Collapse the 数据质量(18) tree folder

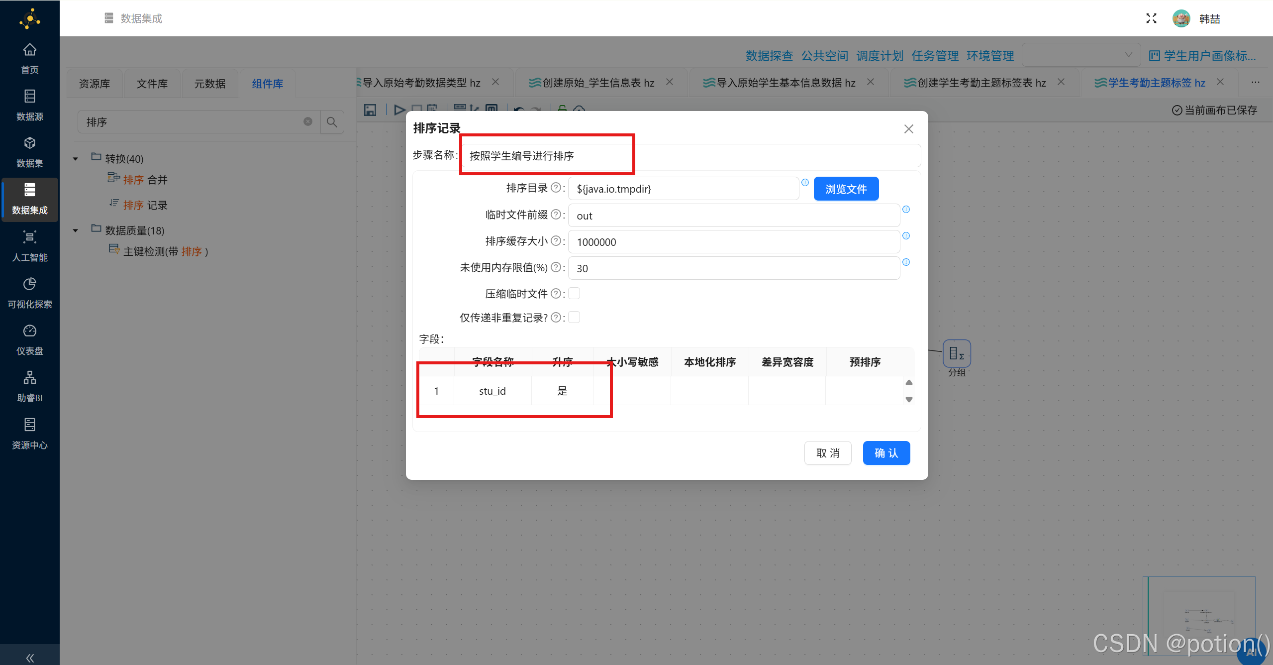76,230
